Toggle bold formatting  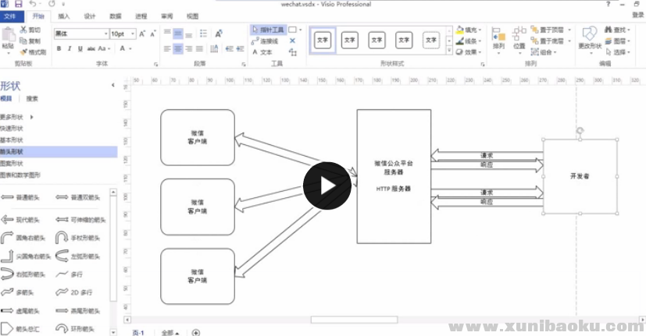(59, 48)
